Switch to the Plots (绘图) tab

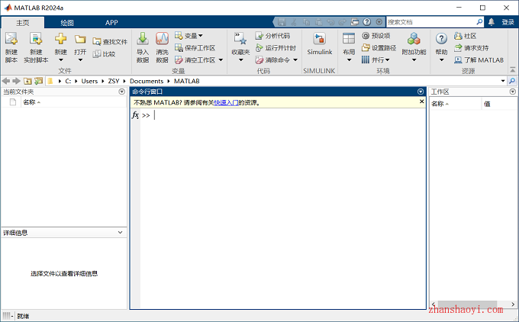click(x=67, y=22)
